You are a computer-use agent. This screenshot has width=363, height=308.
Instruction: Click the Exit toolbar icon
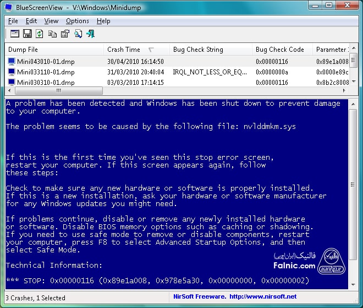(91, 34)
